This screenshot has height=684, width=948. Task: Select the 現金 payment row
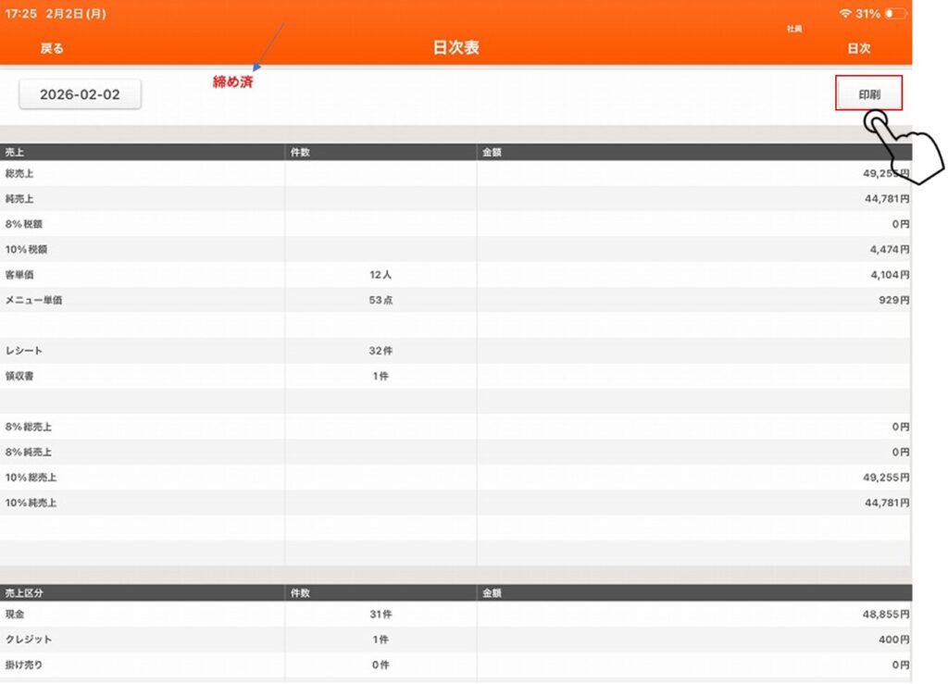[x=455, y=614]
